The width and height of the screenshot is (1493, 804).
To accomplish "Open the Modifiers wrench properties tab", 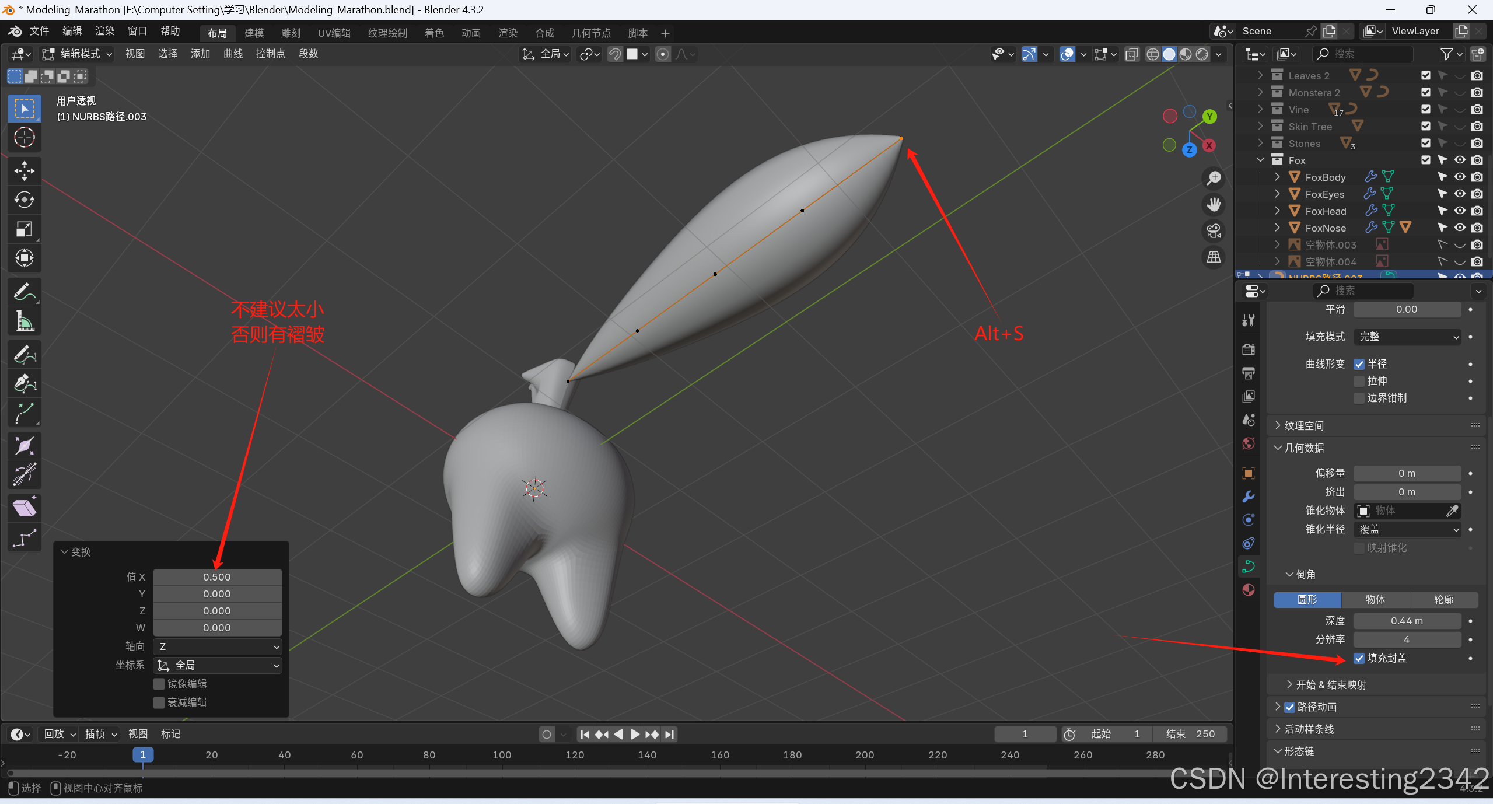I will pyautogui.click(x=1249, y=497).
